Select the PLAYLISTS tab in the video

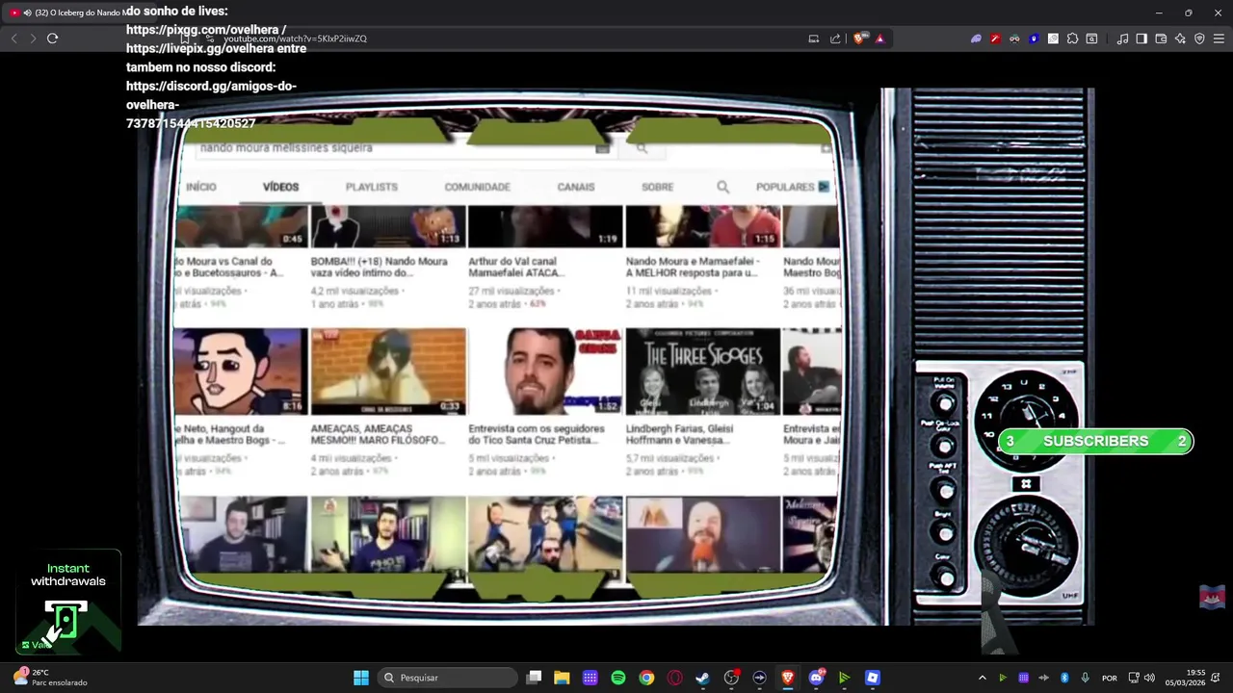point(371,187)
